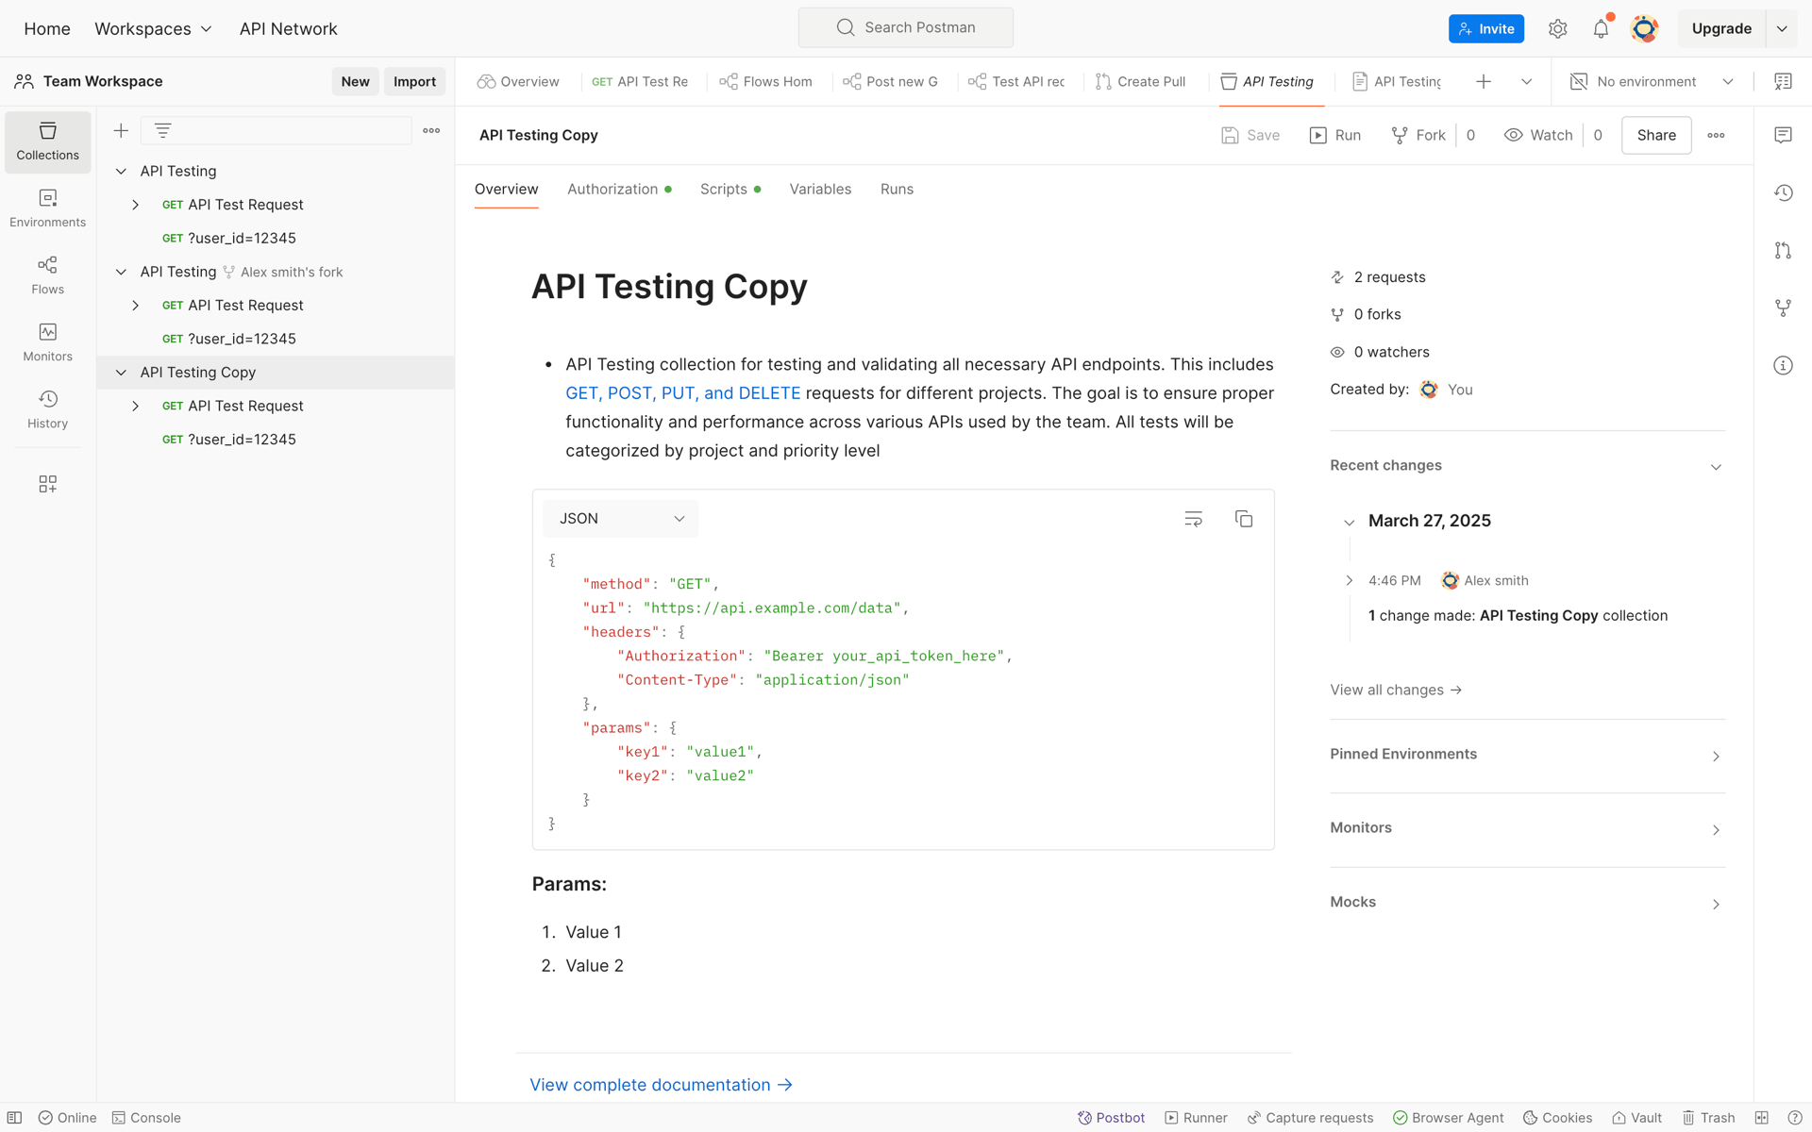Open the Collections sidebar panel
The image size is (1812, 1132).
click(47, 141)
